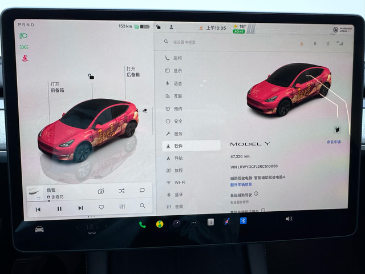Tap the charge port lightning icon
This screenshot has width=365, height=274.
145,111
